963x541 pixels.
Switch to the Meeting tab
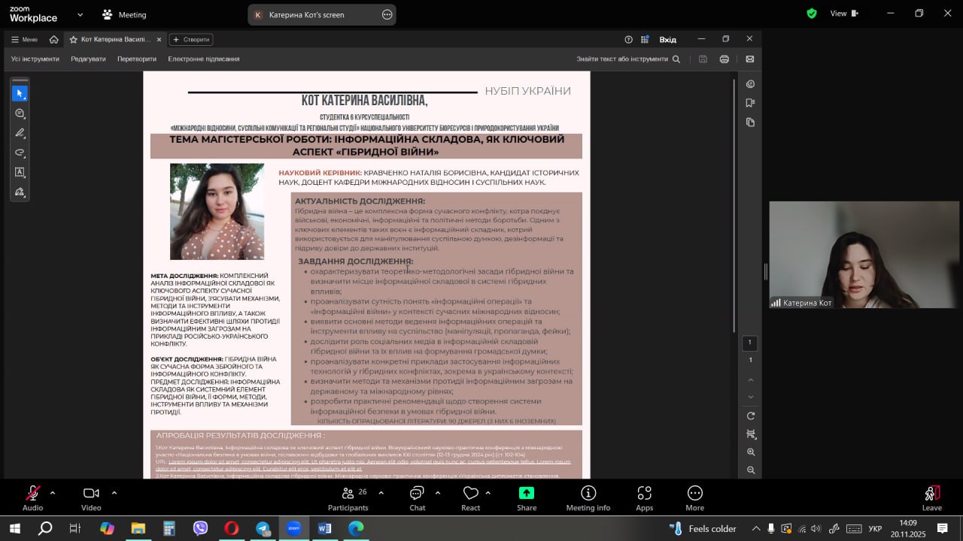124,14
